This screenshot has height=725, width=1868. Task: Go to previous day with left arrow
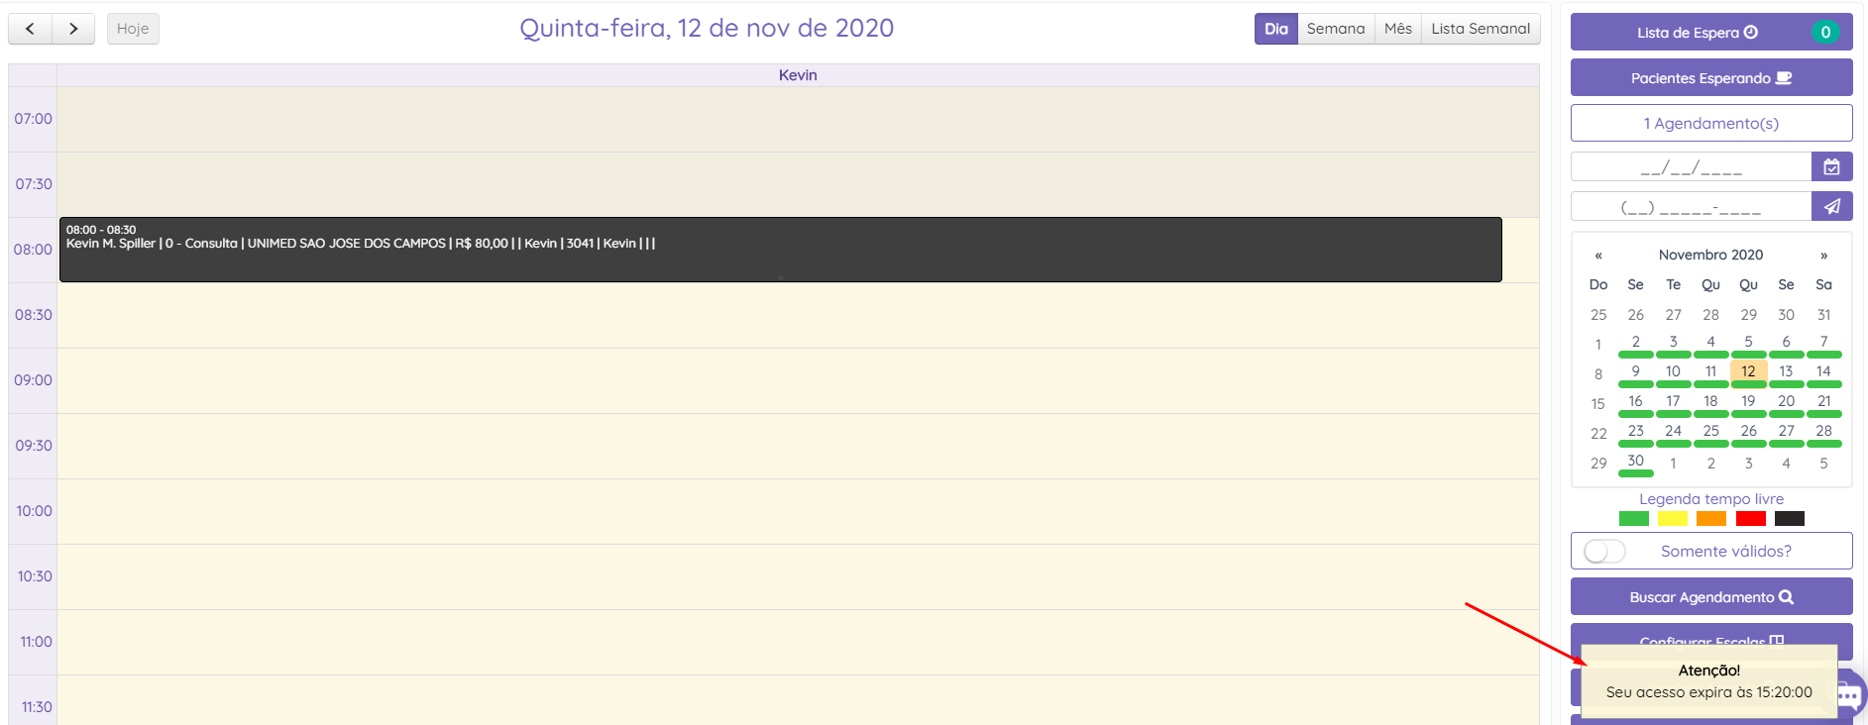click(31, 29)
